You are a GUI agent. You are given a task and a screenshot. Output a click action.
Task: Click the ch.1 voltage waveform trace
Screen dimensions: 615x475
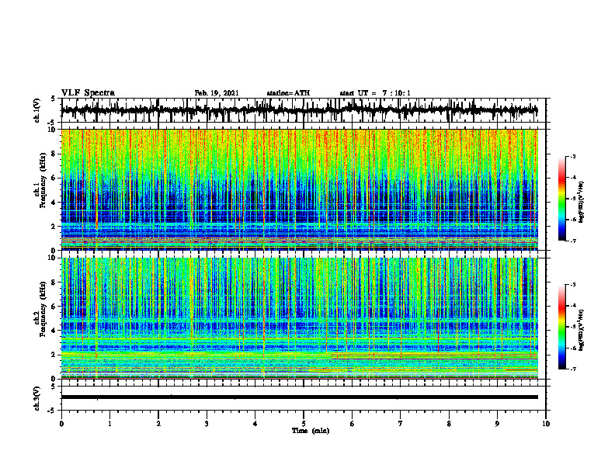click(299, 110)
